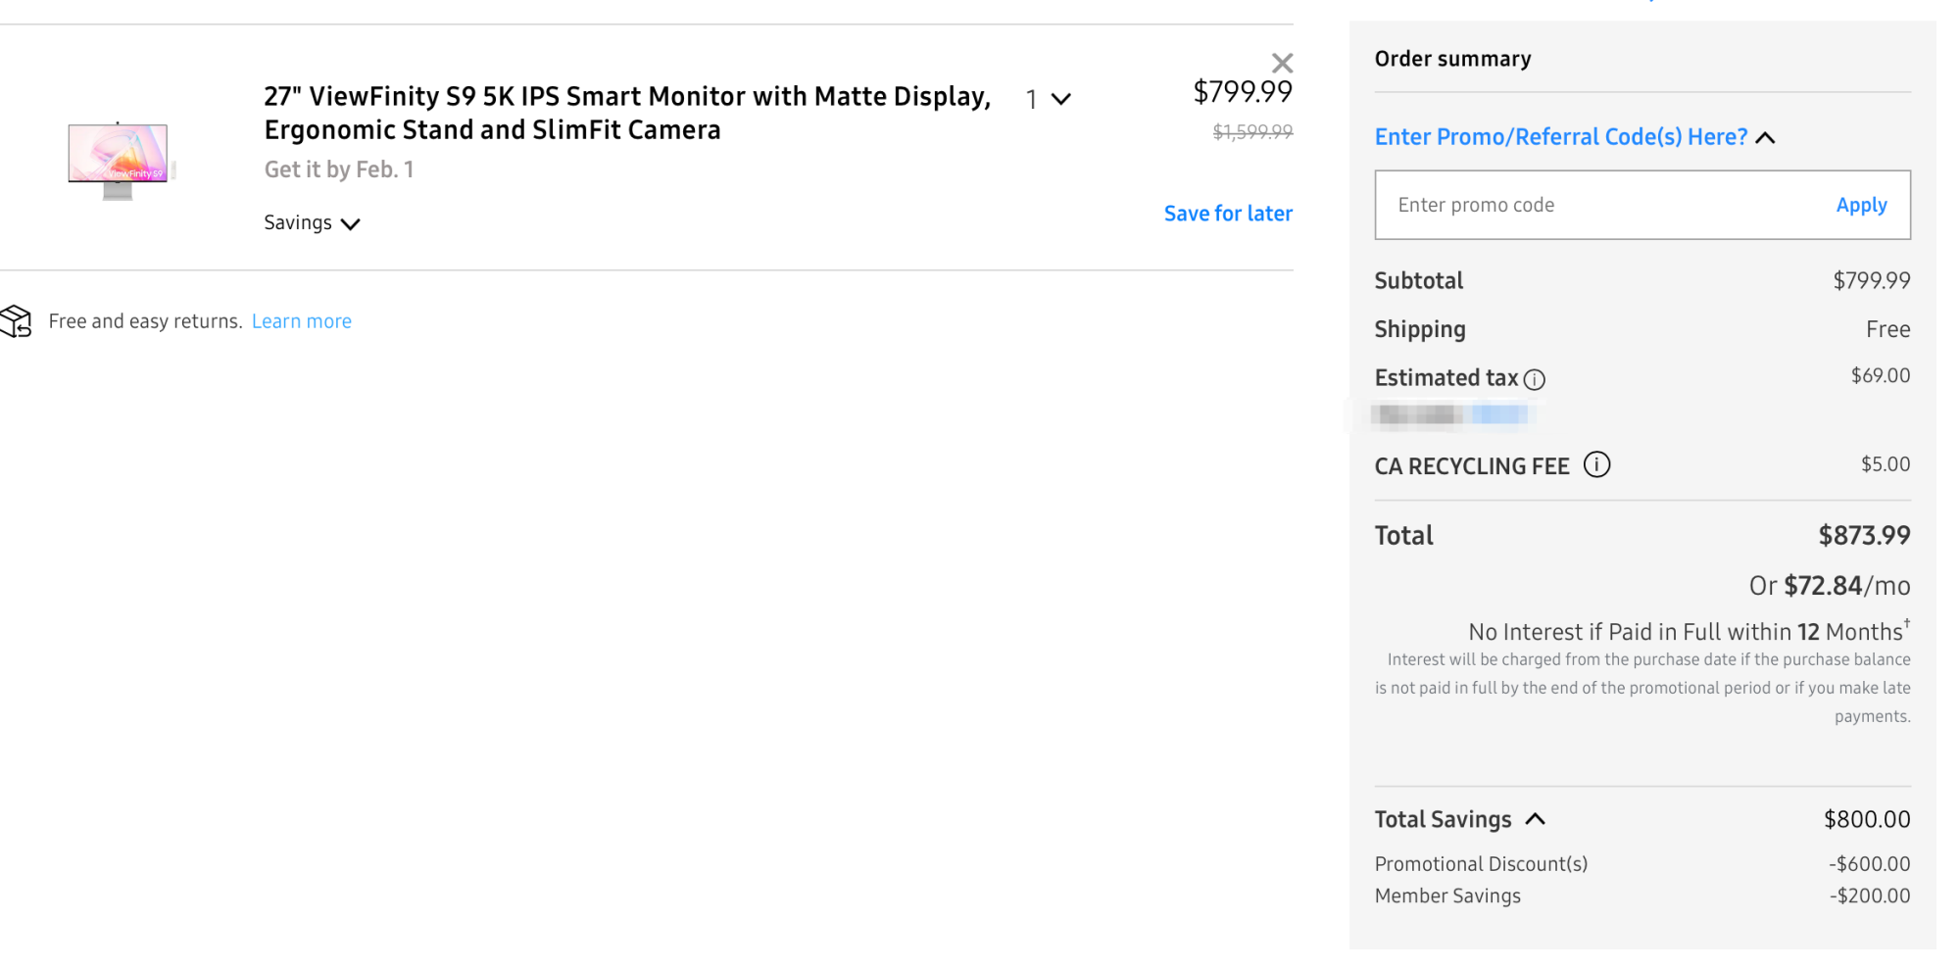The height and width of the screenshot is (967, 1960).
Task: Open the ViewFinity S9 product title
Action: (x=627, y=113)
